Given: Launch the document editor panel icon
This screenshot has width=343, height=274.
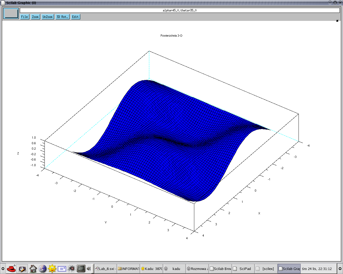Looking at the screenshot, I should click(x=23, y=269).
